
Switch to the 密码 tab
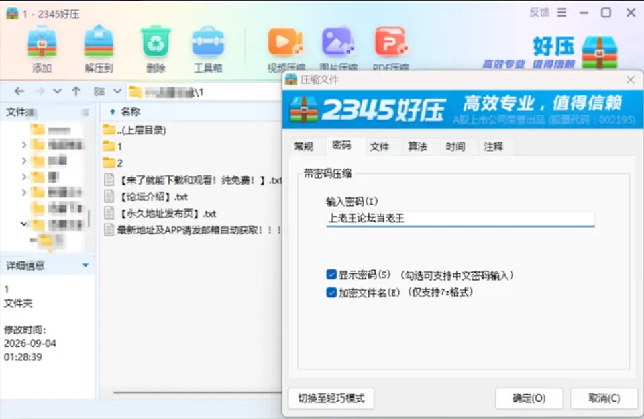(x=341, y=146)
